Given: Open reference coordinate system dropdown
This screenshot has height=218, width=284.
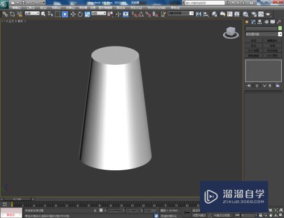Looking at the screenshot, I should [99, 14].
